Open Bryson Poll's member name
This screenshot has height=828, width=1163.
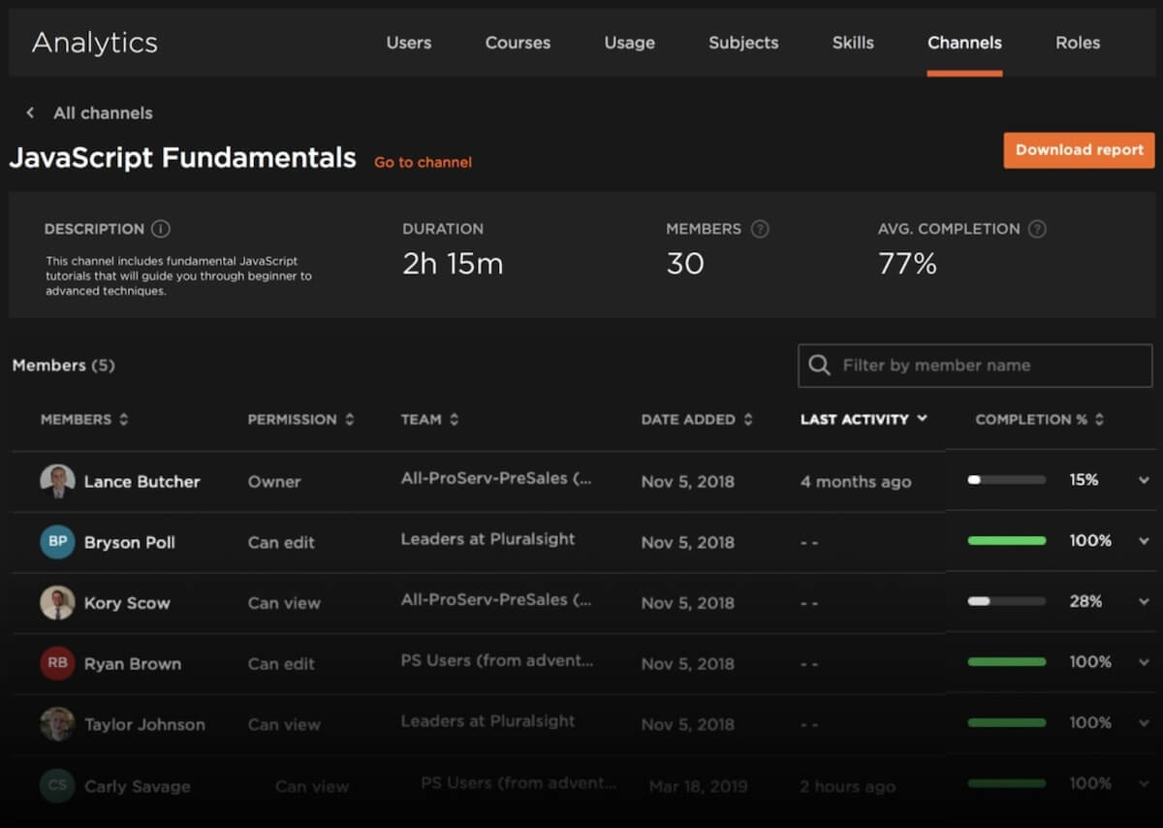(130, 542)
